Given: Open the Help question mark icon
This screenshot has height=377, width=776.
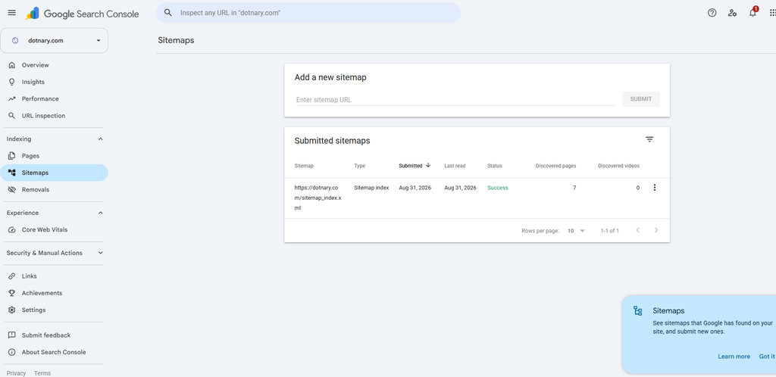Looking at the screenshot, I should coord(712,13).
